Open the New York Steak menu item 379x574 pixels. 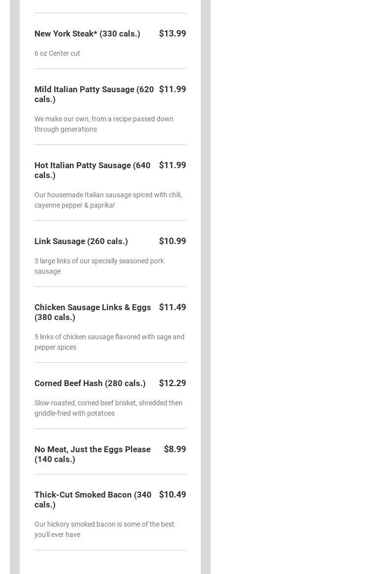click(87, 34)
